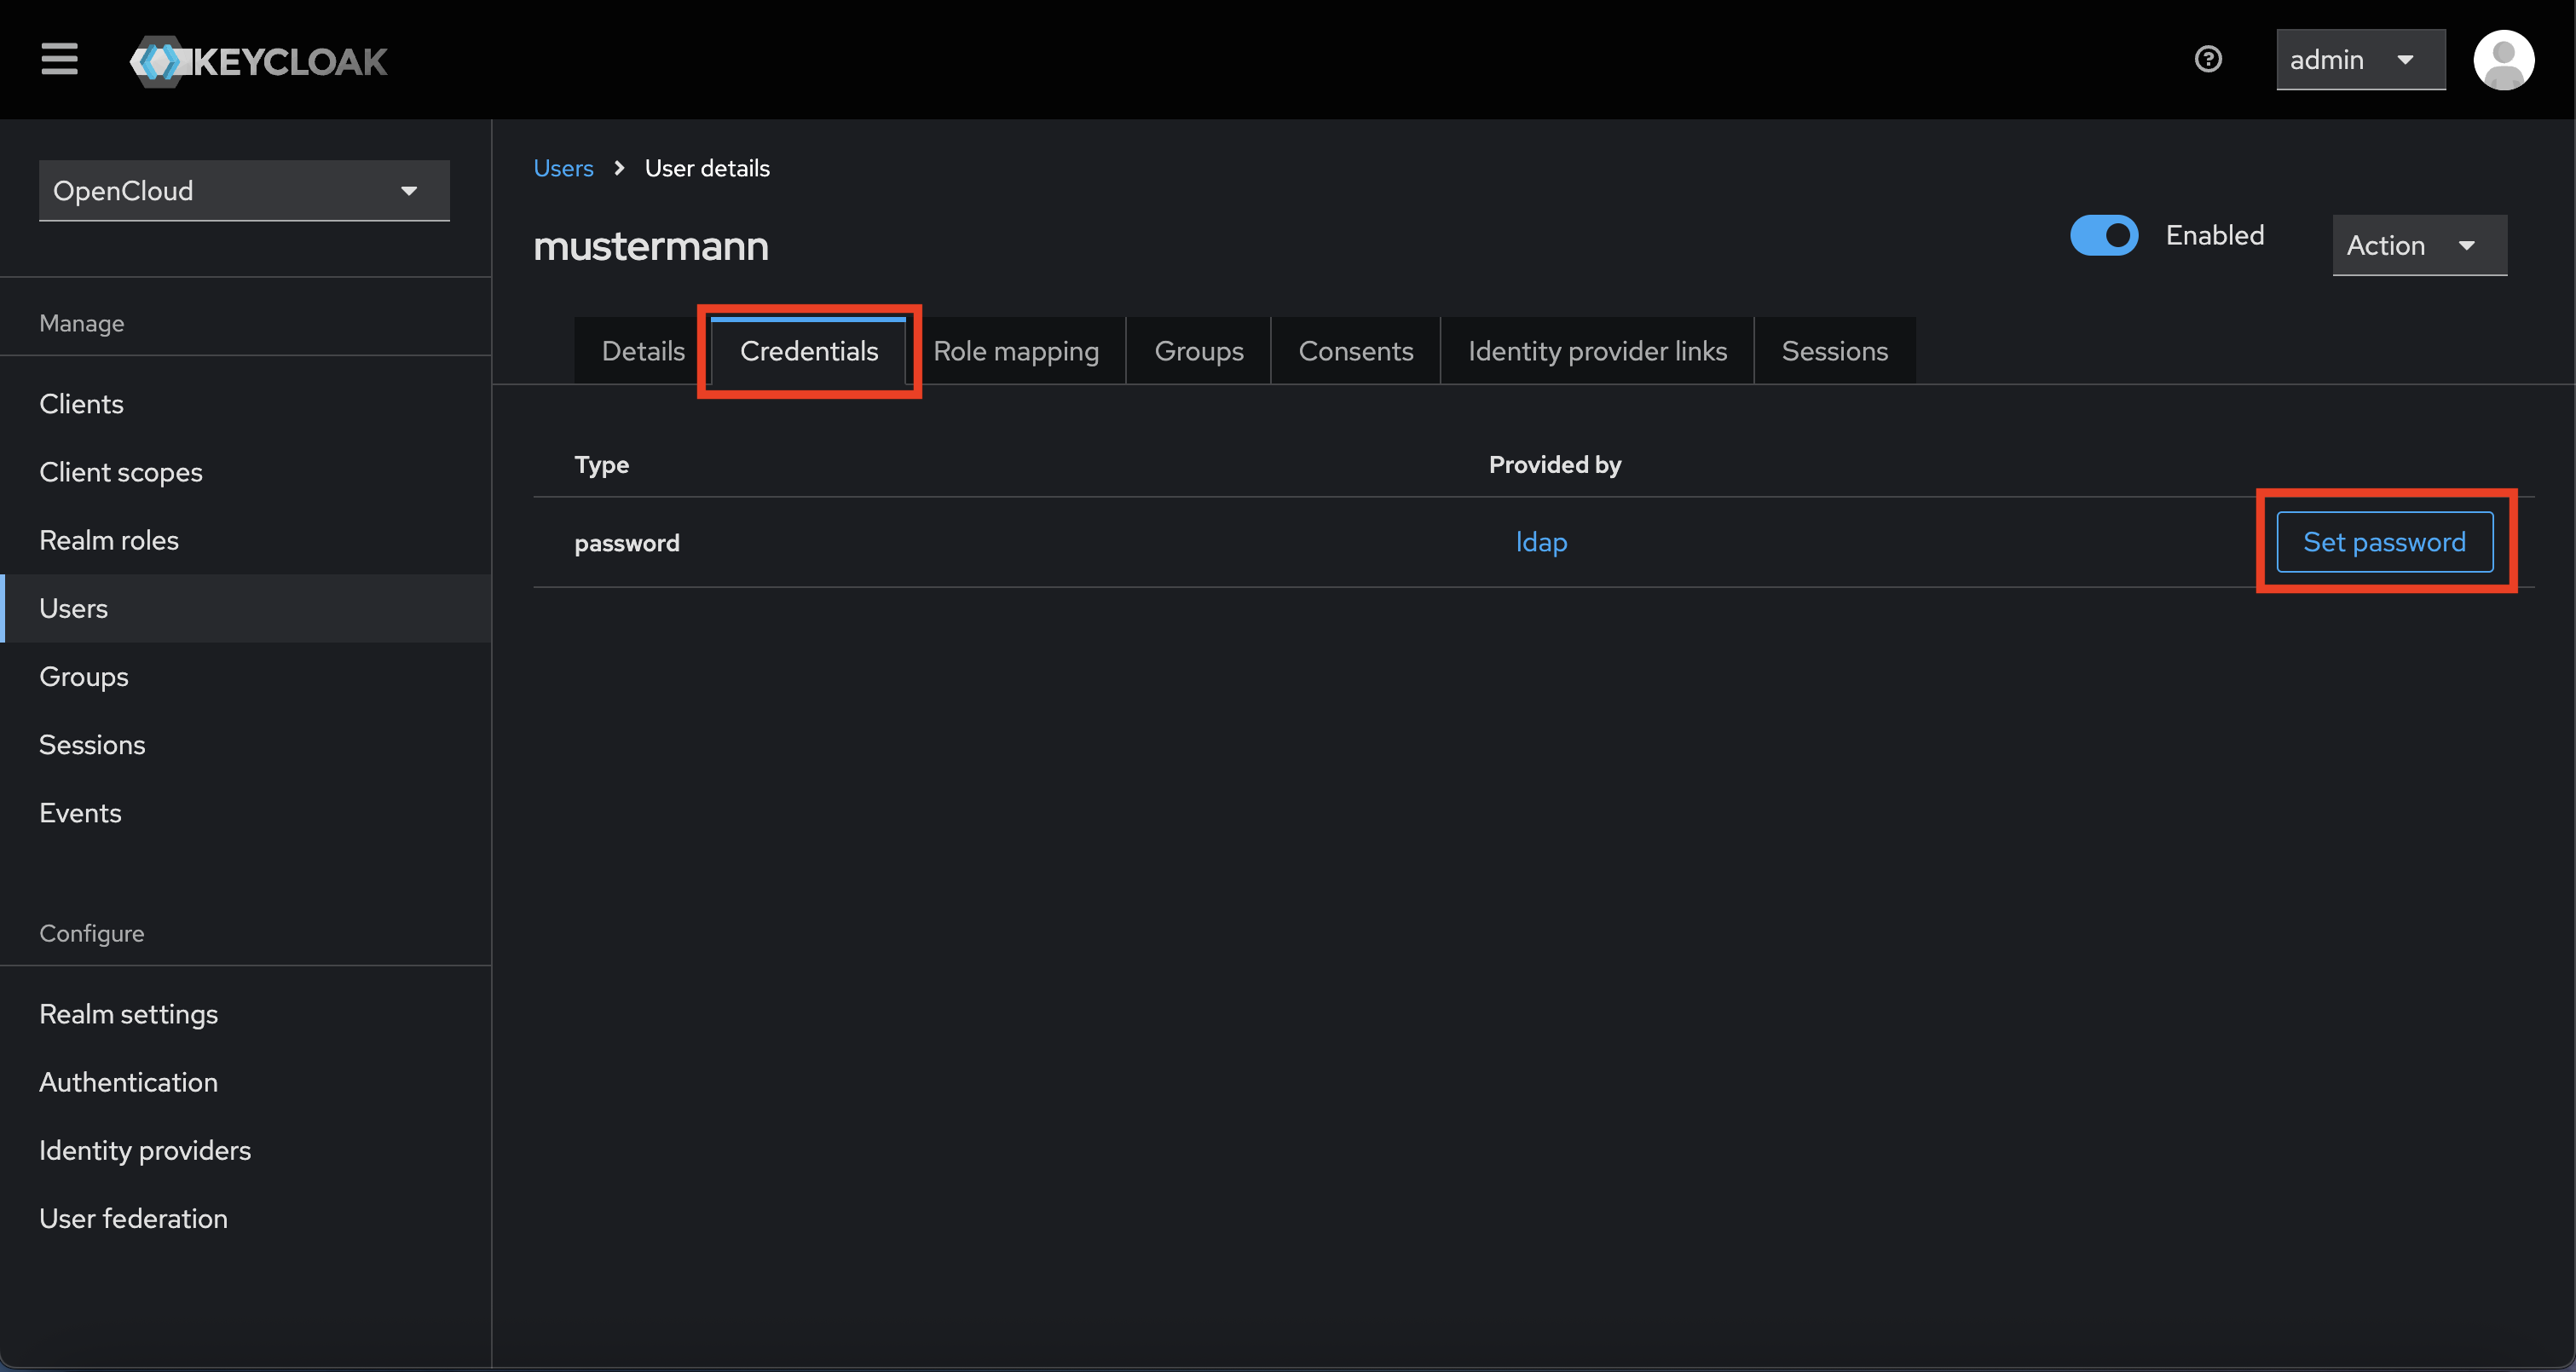Open help via question mark icon
The image size is (2576, 1372).
coord(2208,59)
